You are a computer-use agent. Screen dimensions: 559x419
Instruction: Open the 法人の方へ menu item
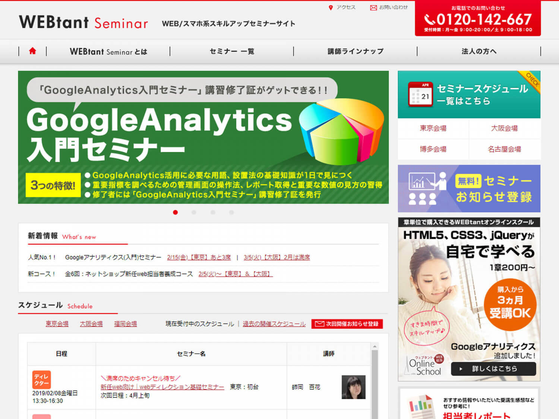tap(479, 51)
